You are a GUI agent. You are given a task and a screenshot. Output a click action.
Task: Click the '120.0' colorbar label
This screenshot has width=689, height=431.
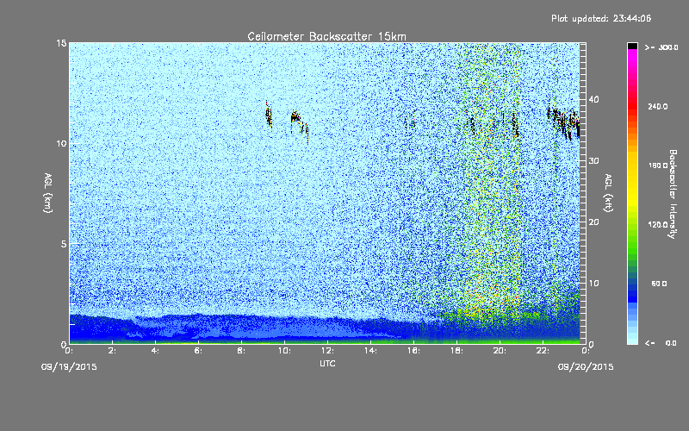(658, 225)
